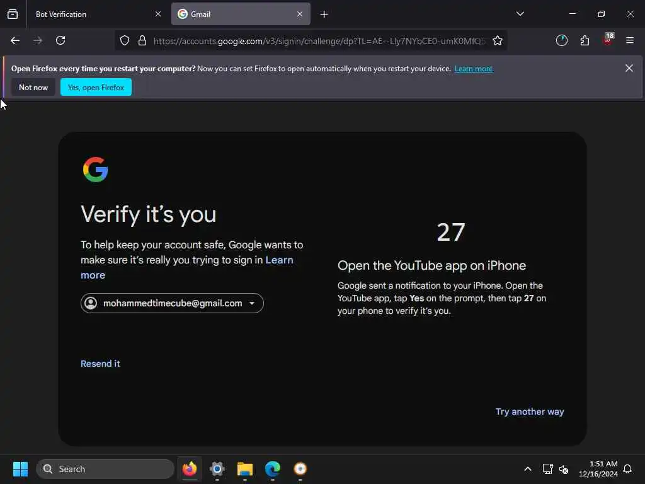Open the circular toolbar extension icon
Viewport: 645px width, 484px height.
click(561, 40)
